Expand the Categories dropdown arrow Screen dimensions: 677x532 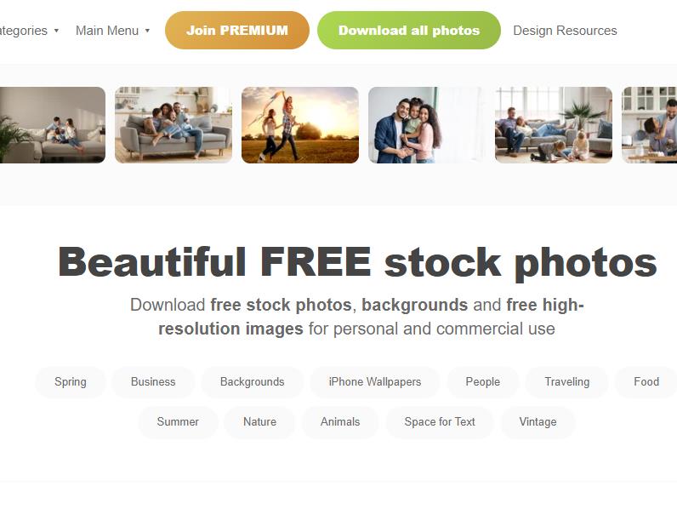click(56, 31)
